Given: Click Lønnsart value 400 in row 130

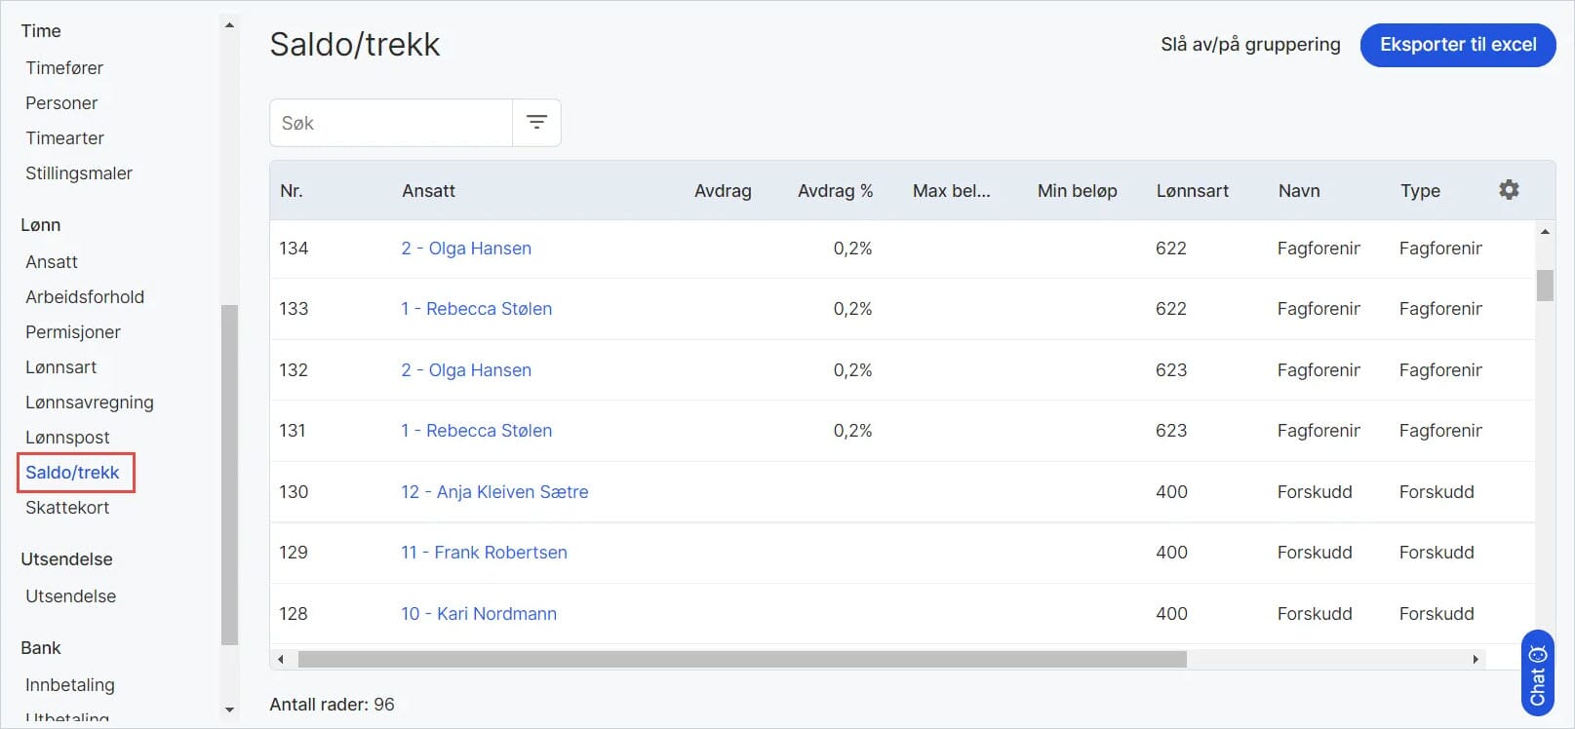Looking at the screenshot, I should point(1171,492).
